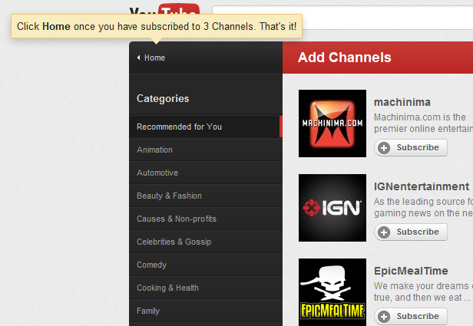The height and width of the screenshot is (326, 473).
Task: Open the Automotive category
Action: 206,173
